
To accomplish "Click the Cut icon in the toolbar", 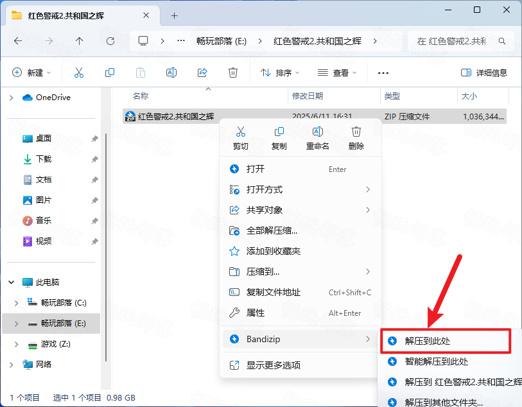I will [79, 73].
